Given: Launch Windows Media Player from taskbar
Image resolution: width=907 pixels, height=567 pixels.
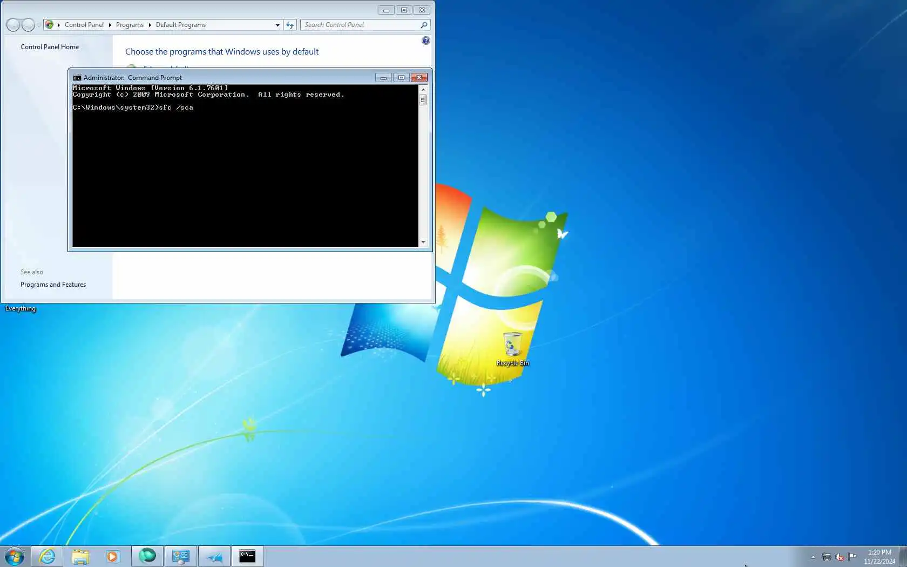Looking at the screenshot, I should [x=113, y=556].
